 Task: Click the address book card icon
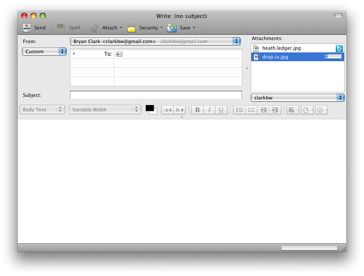pyautogui.click(x=119, y=54)
